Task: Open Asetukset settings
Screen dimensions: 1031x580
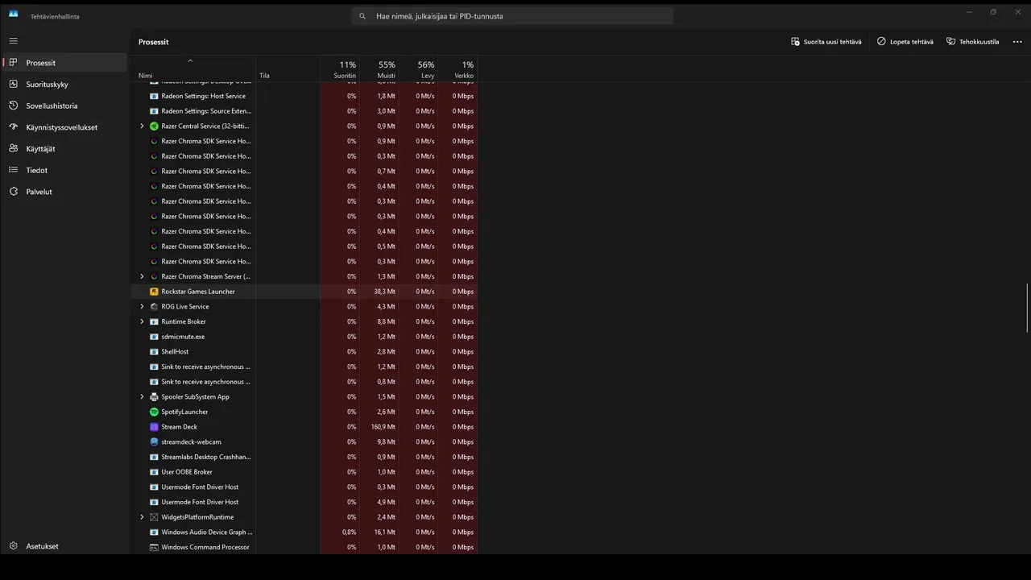Action: [64, 546]
